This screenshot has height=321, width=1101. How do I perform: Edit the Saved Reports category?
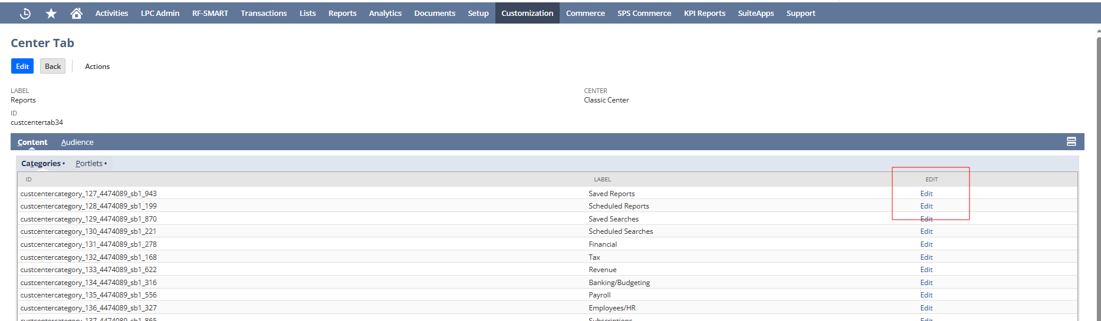[x=926, y=194]
